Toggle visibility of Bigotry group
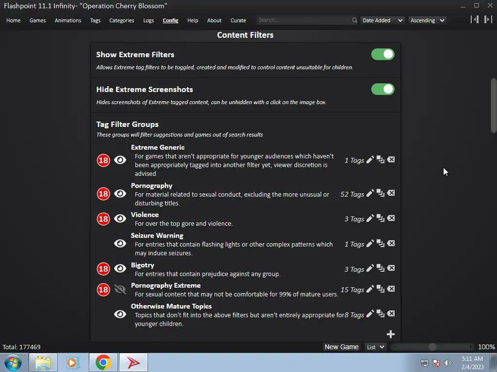 tap(120, 268)
